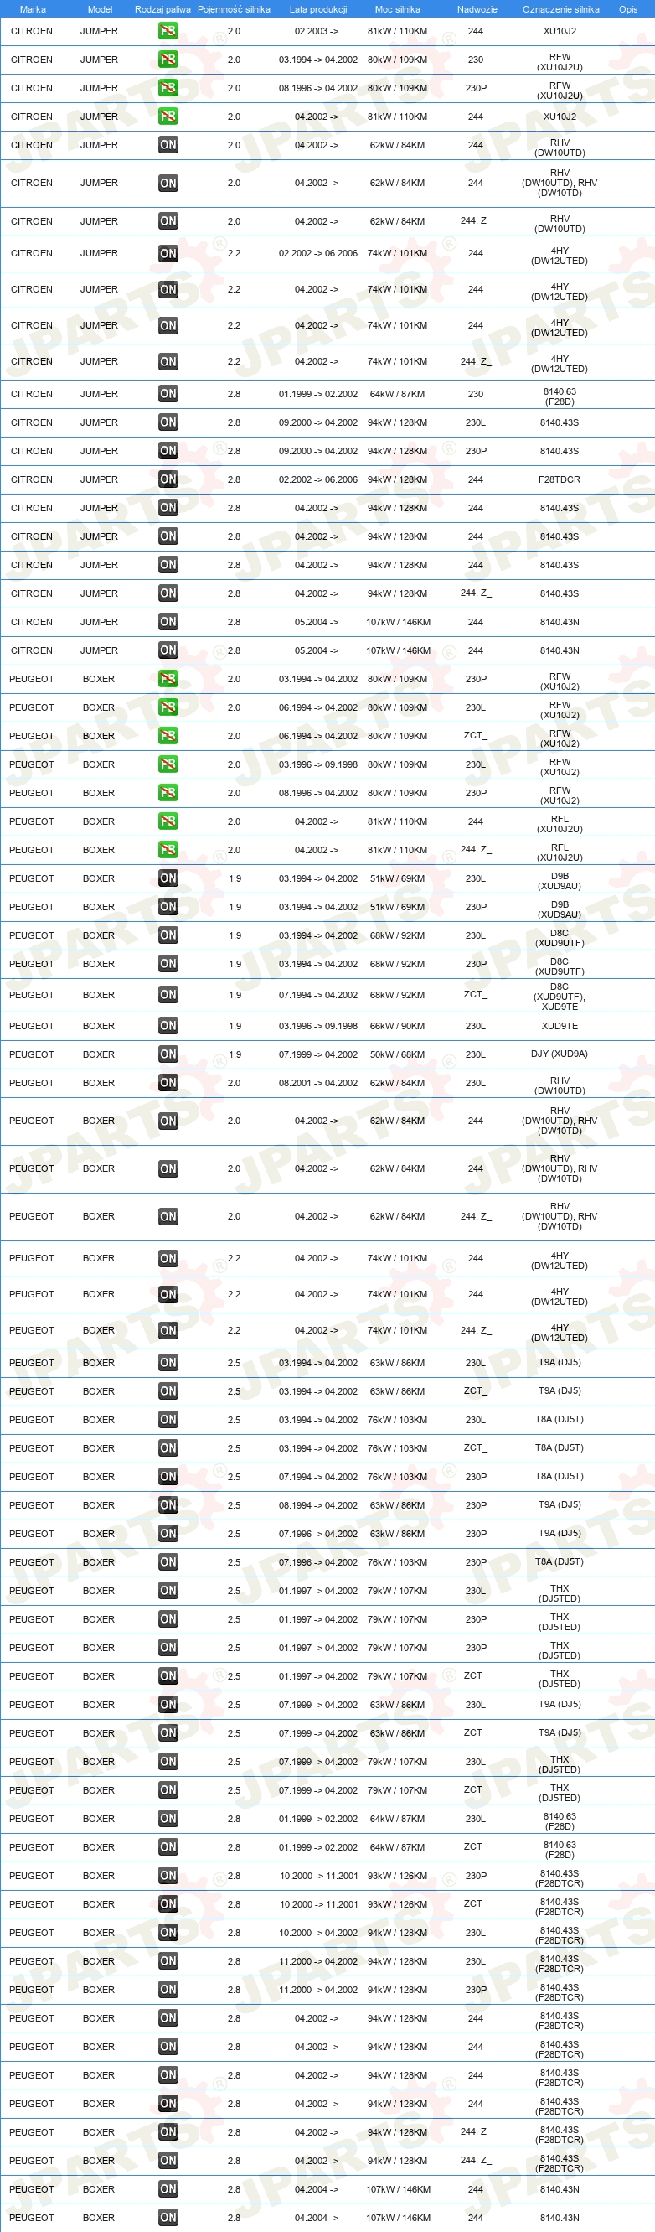Click the Moc silnika column header

click(398, 9)
